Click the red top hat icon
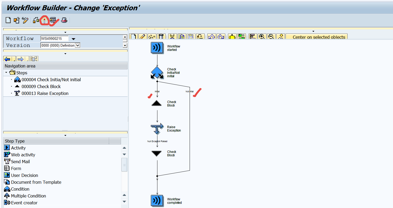This screenshot has width=393, height=208. tap(64, 20)
